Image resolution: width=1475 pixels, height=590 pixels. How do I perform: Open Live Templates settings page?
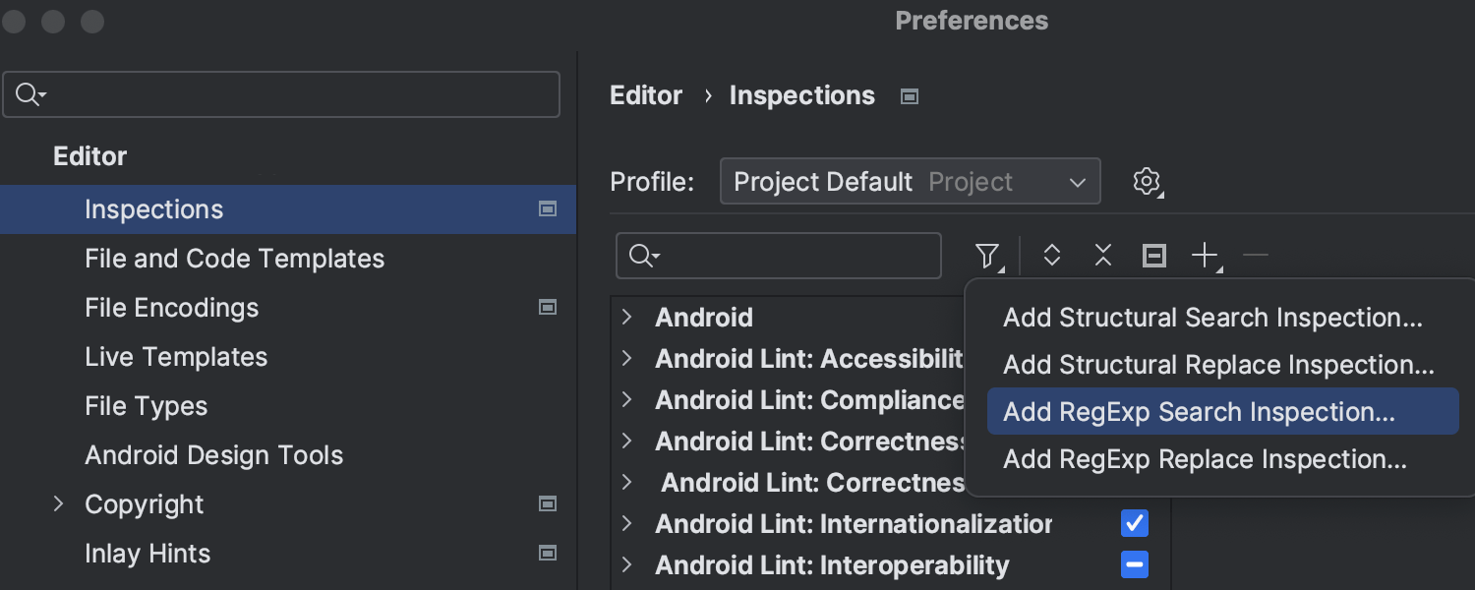(176, 357)
